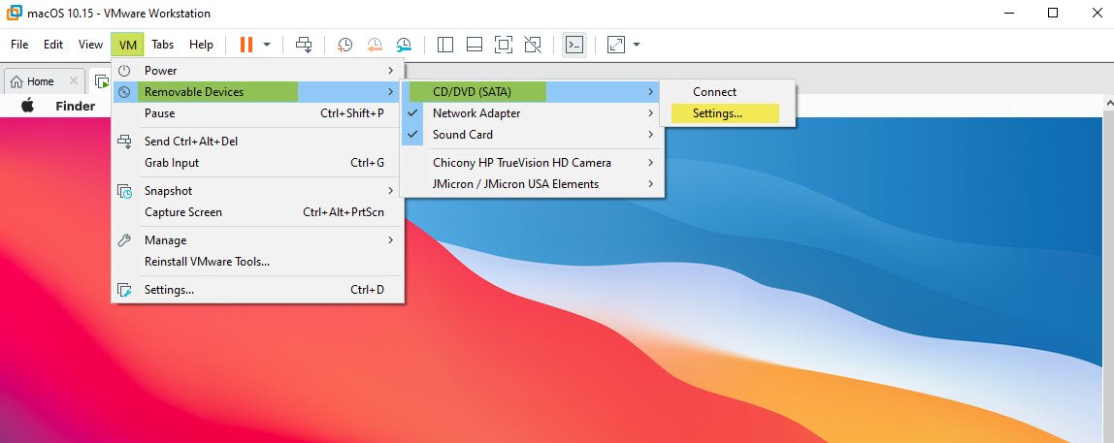This screenshot has width=1114, height=443.
Task: Open the power options dropdown arrow beside pause
Action: 267,45
